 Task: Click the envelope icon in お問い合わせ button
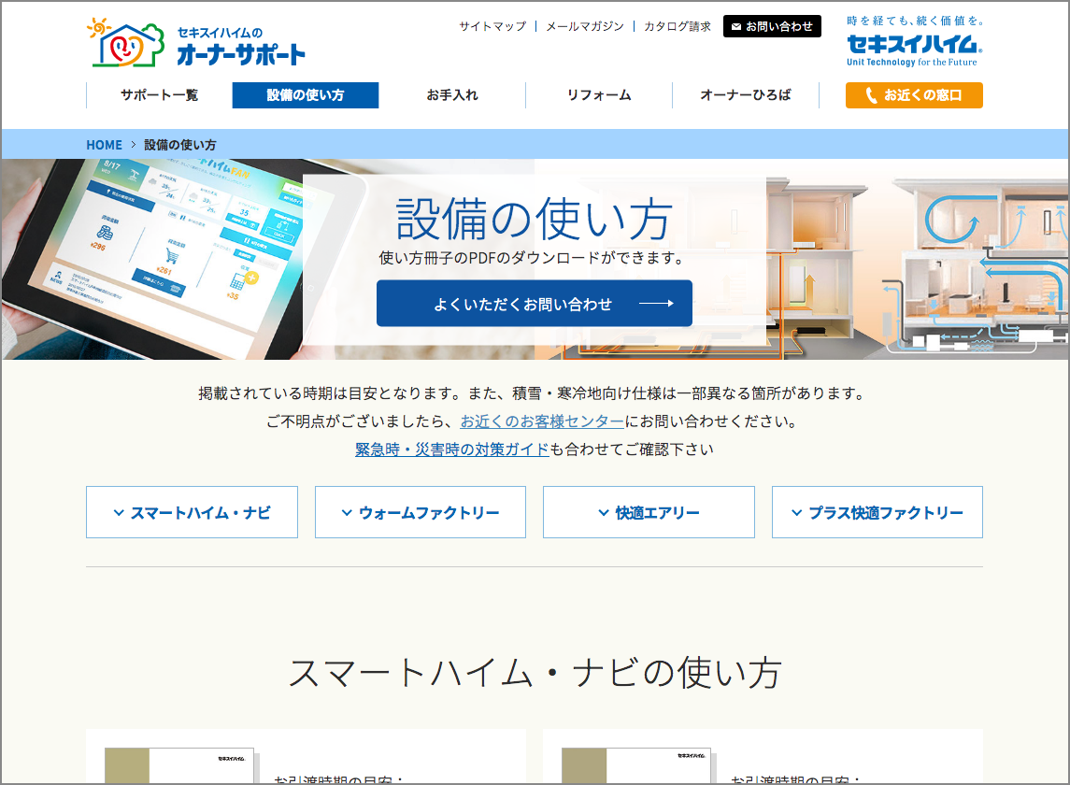click(735, 26)
